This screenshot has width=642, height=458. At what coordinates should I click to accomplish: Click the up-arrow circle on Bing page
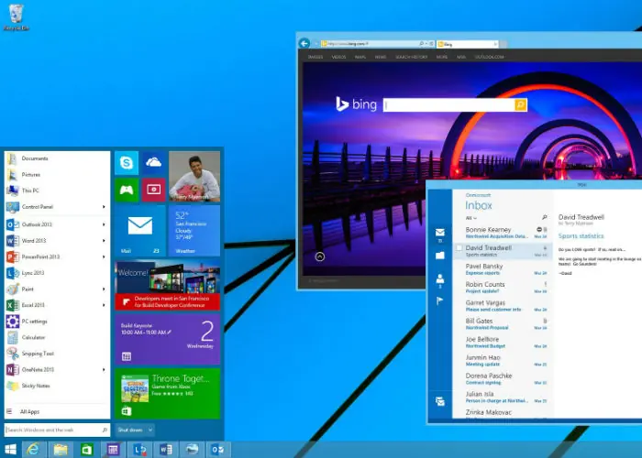(x=320, y=256)
